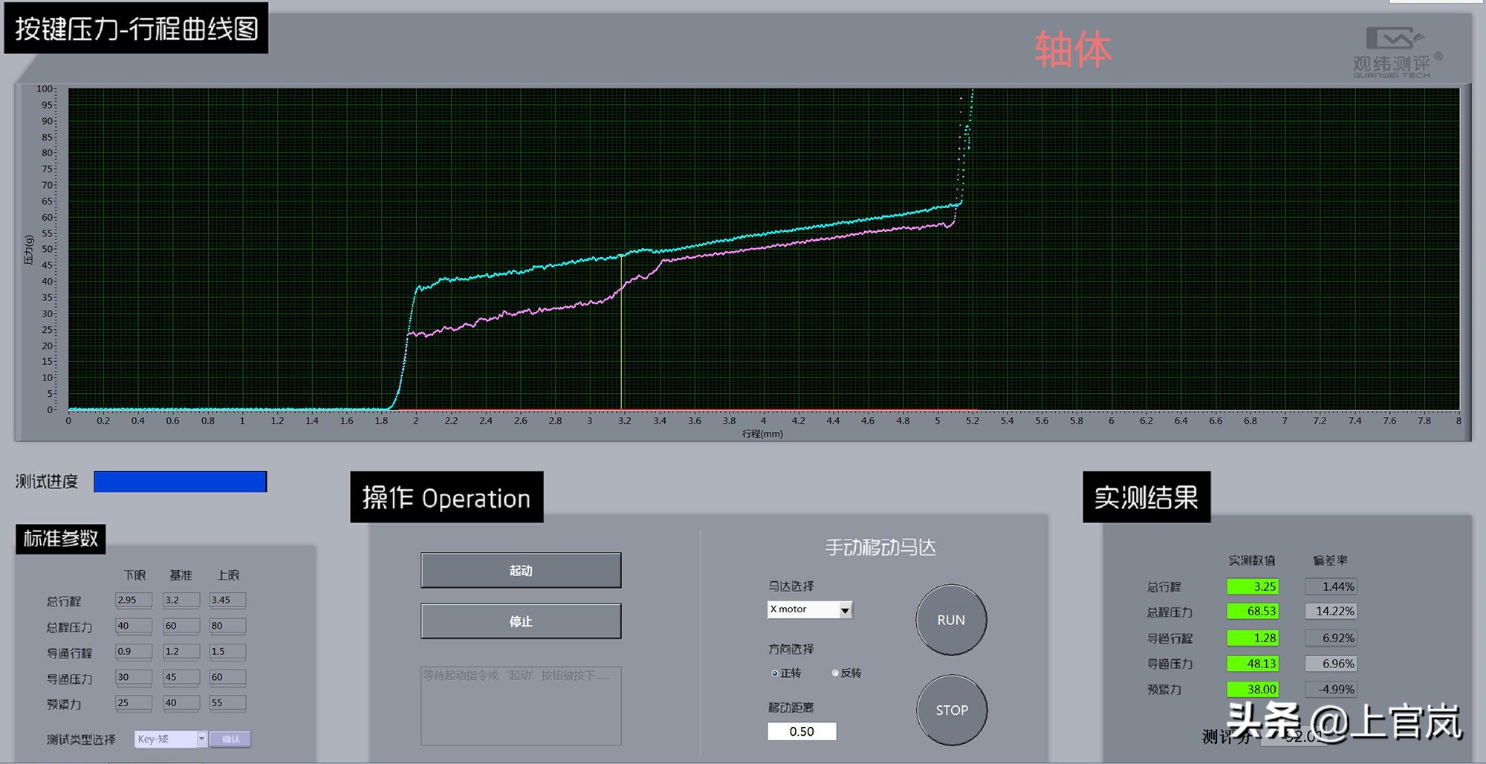Screen dimensions: 1486x764
Task: Click the deviation value 6.96%
Action: pyautogui.click(x=1331, y=664)
